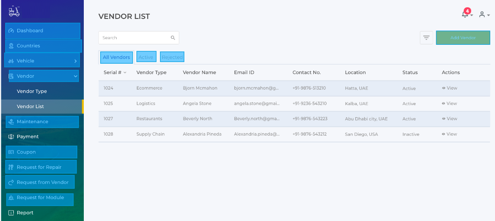495x221 pixels.
Task: Click the Hatta, UAE location cell
Action: click(x=357, y=88)
